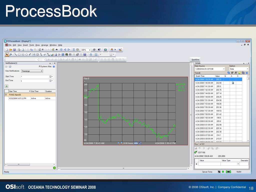The height and width of the screenshot is (192, 256).
Task: Click the context help icon in the toolbar
Action: point(99,50)
